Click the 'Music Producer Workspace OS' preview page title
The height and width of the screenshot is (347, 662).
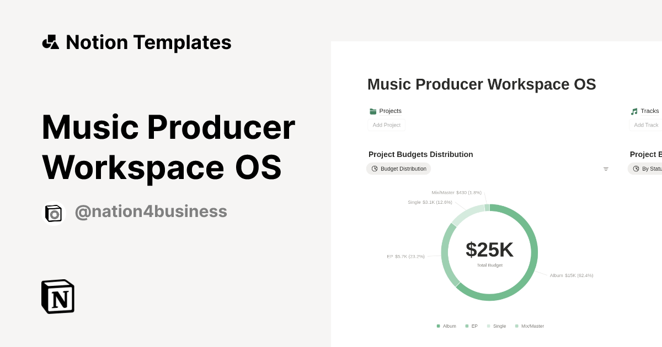(482, 84)
